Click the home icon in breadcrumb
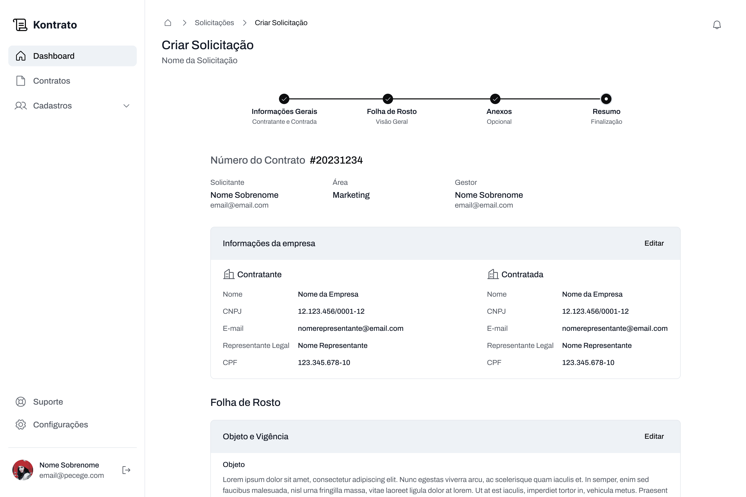746x497 pixels. click(x=168, y=23)
